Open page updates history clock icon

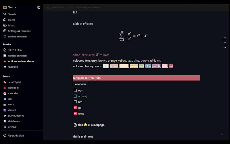(x=200, y=7)
